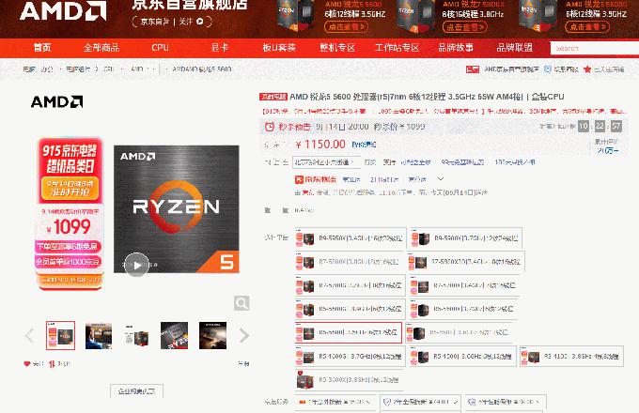This screenshot has width=639, height=413.
Task: Click 点击查看 under the 6核12线程 3.9GHz banner
Action: (587, 27)
